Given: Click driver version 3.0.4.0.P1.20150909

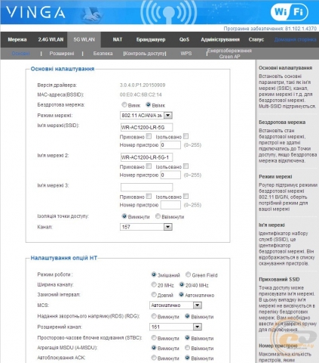Looking at the screenshot, I should pyautogui.click(x=143, y=85).
